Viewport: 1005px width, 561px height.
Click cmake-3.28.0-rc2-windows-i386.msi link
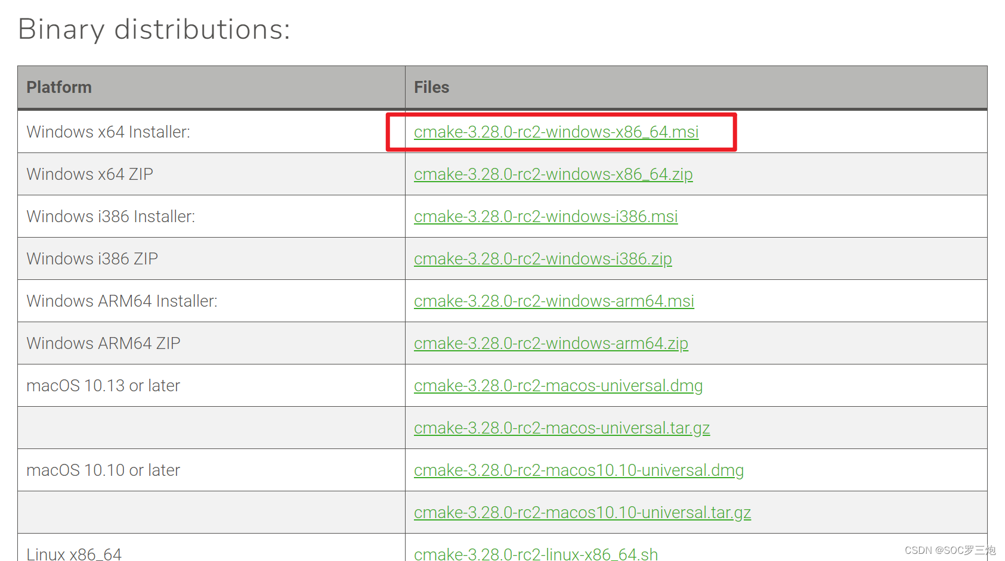tap(546, 217)
